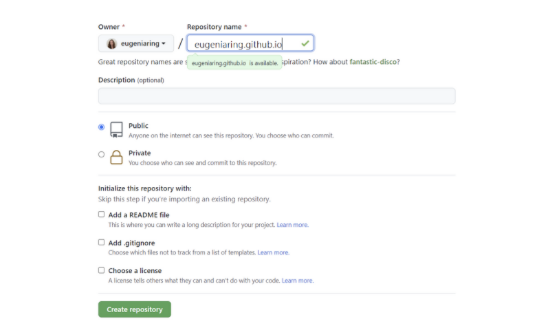Click the Repository name input field
Viewport: 550px width, 330px height.
(244, 44)
